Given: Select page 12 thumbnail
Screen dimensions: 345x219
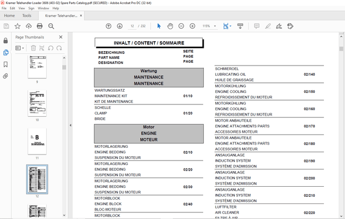Looking at the screenshot, I should point(37,179).
